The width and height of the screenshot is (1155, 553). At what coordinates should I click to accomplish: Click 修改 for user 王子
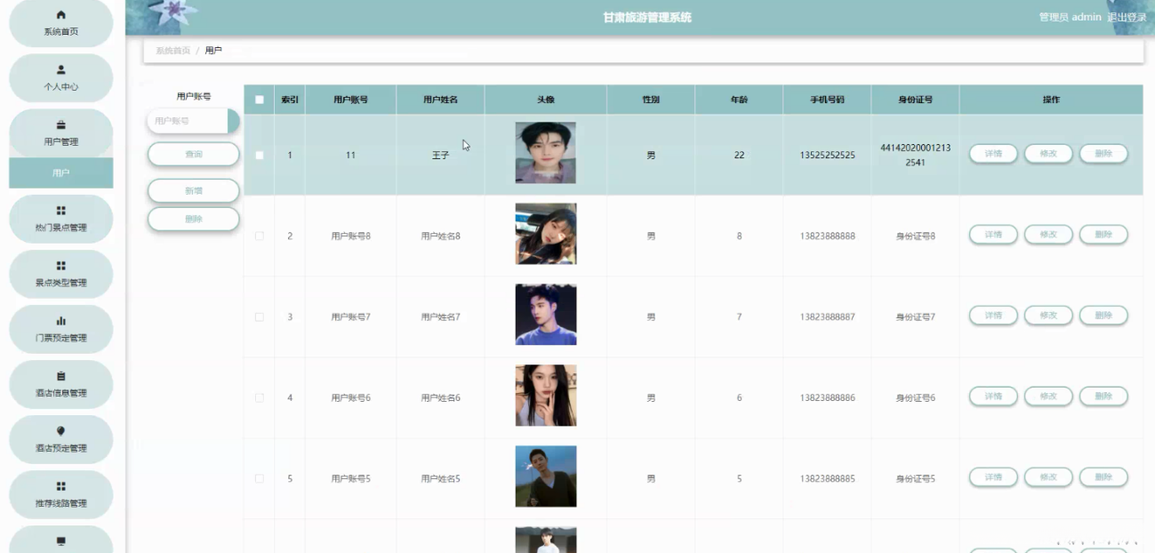click(1048, 154)
